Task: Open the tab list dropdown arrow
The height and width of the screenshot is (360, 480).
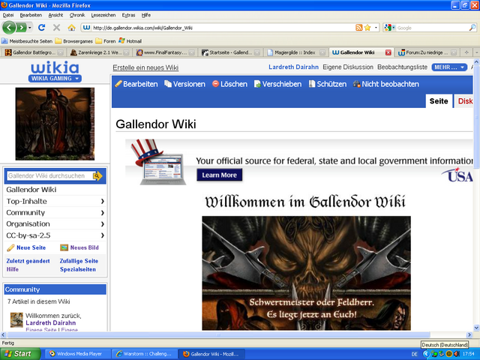Action: [x=476, y=52]
